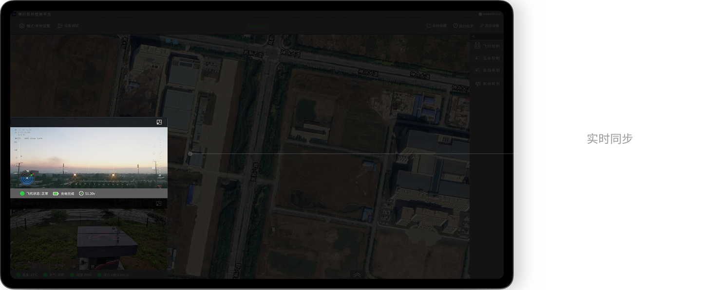This screenshot has width=701, height=290.
Task: Click the green 飞机状态 indicator
Action: click(22, 193)
